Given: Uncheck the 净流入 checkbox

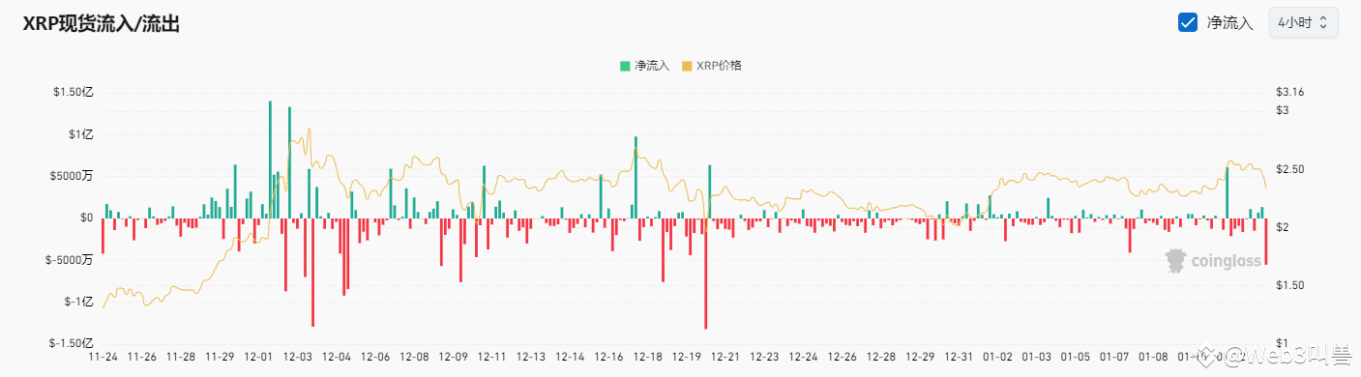Looking at the screenshot, I should tap(1188, 22).
